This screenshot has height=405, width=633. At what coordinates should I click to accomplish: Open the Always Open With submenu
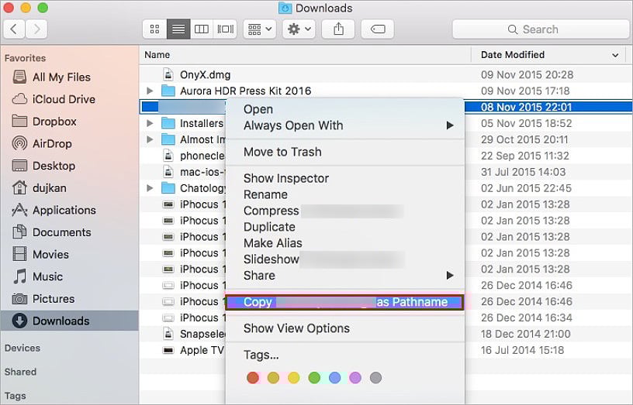click(345, 125)
